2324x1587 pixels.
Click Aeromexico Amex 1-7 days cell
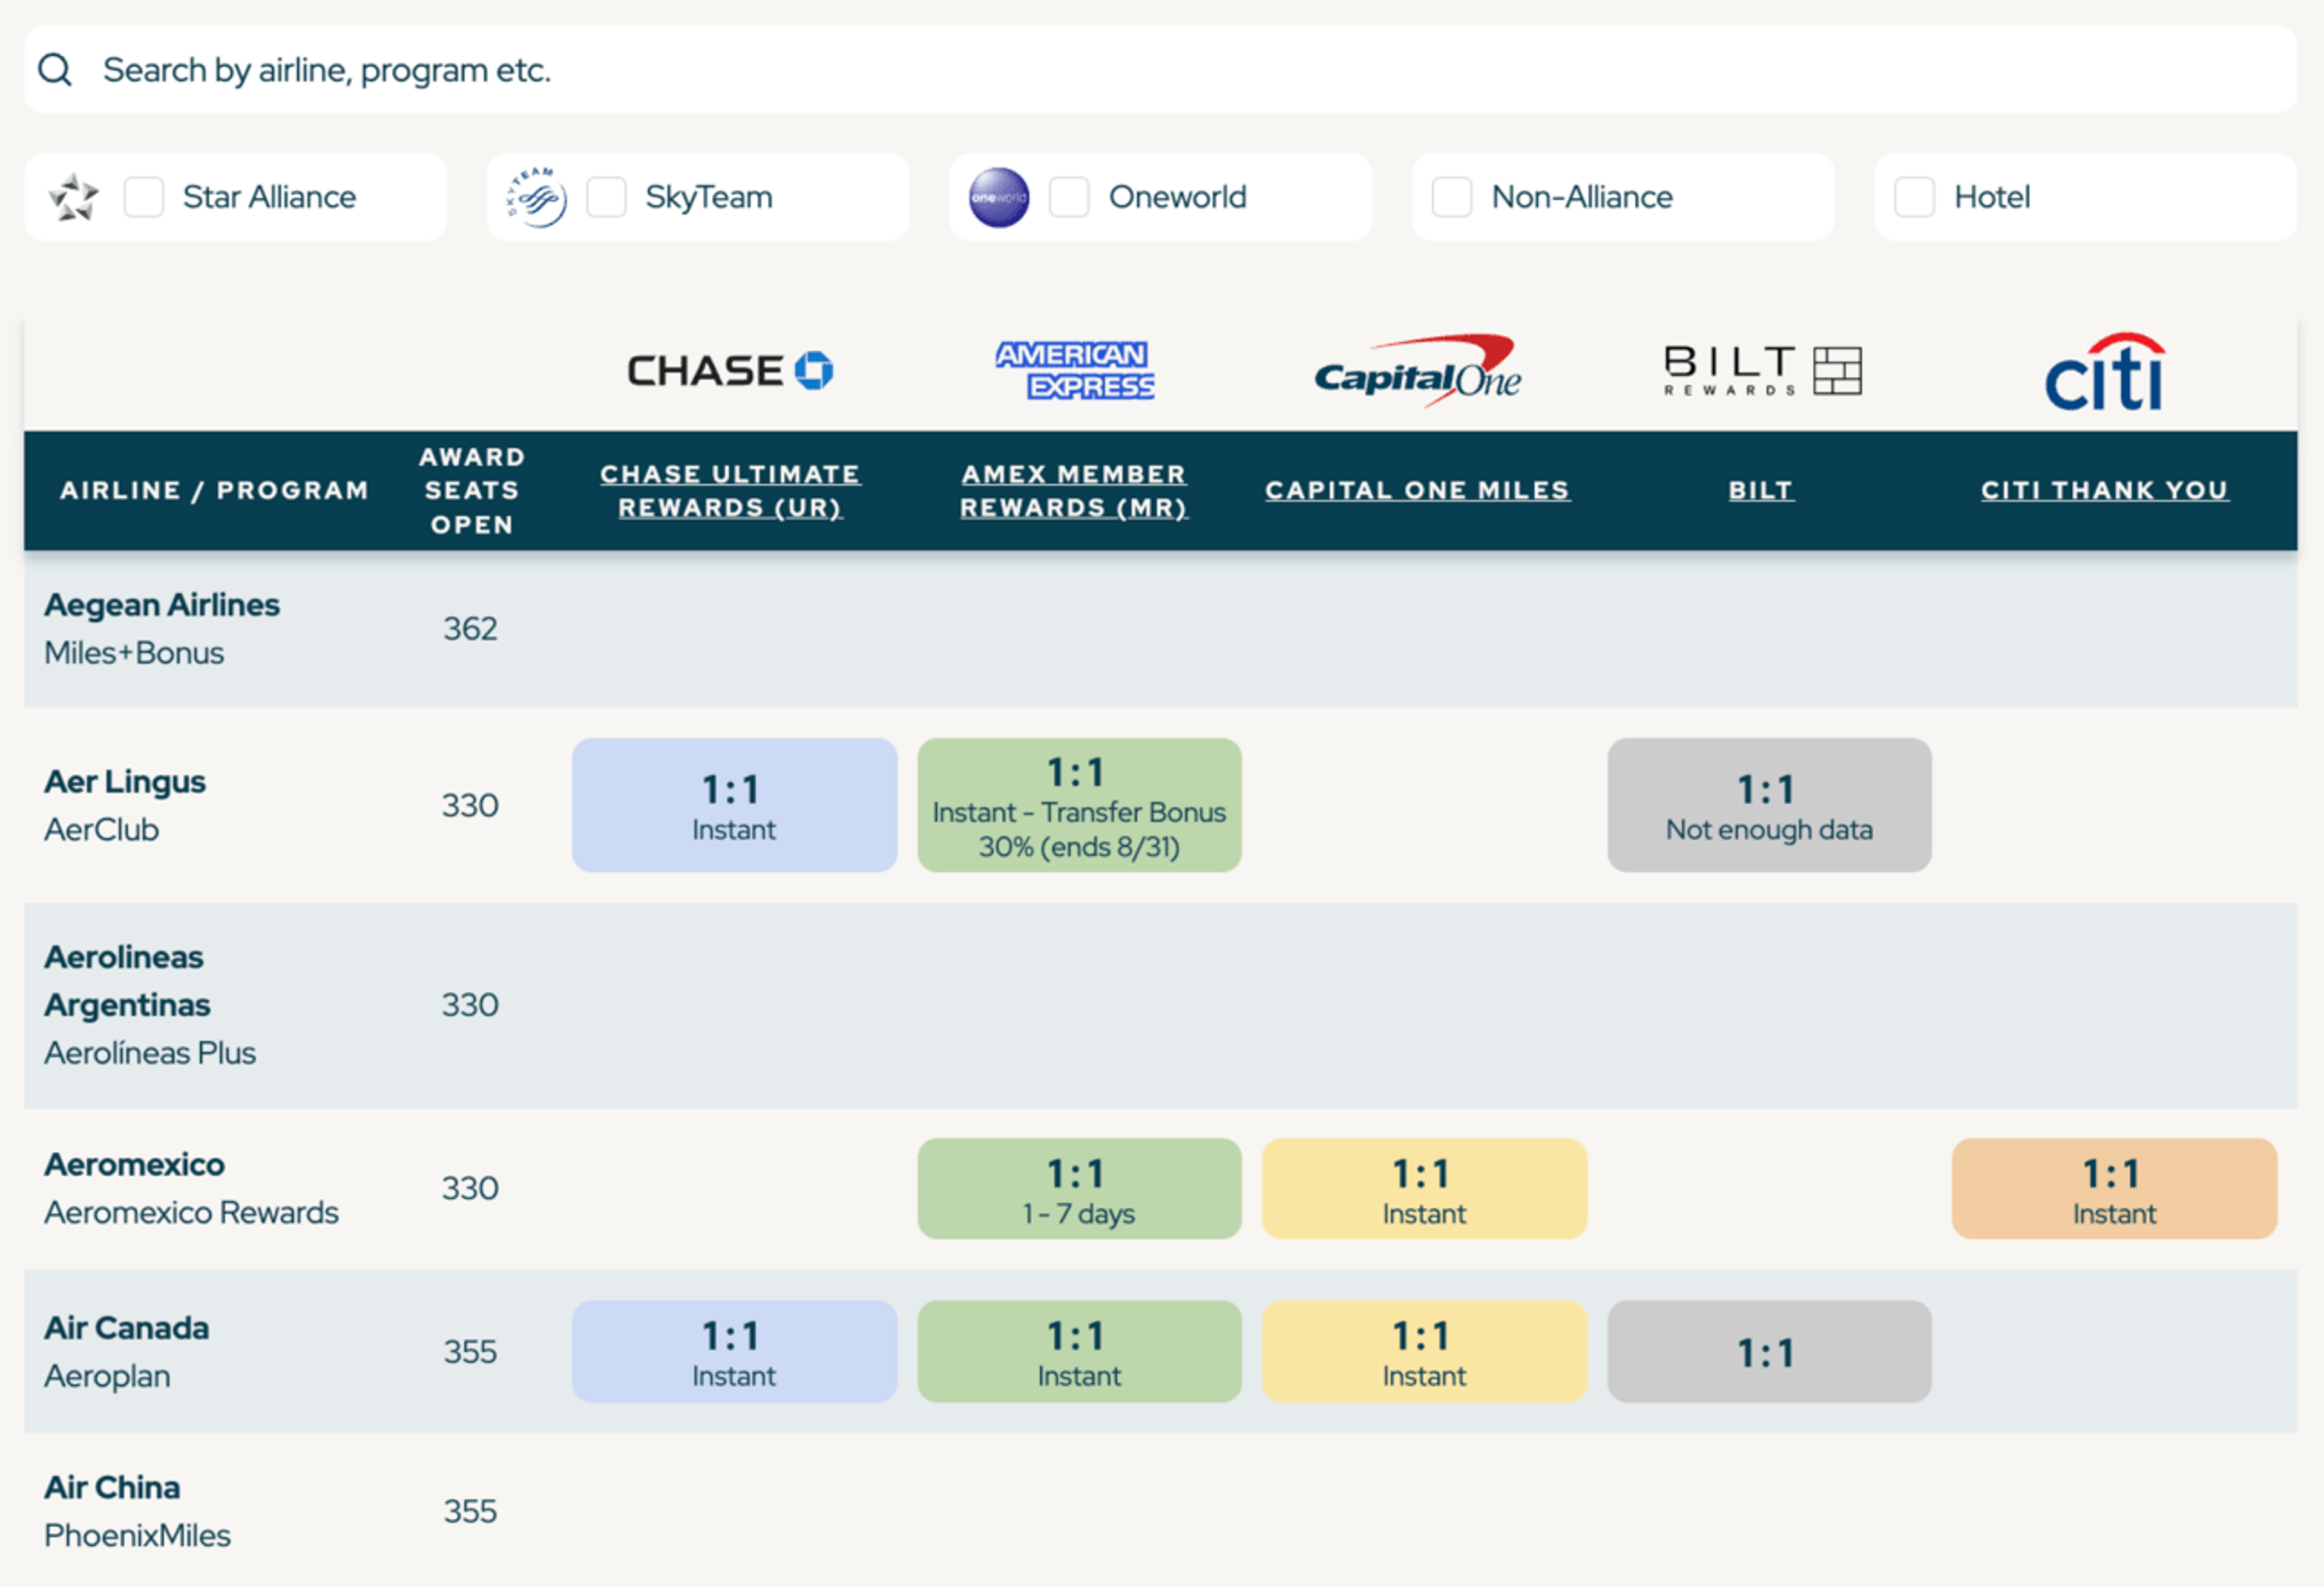click(1079, 1188)
